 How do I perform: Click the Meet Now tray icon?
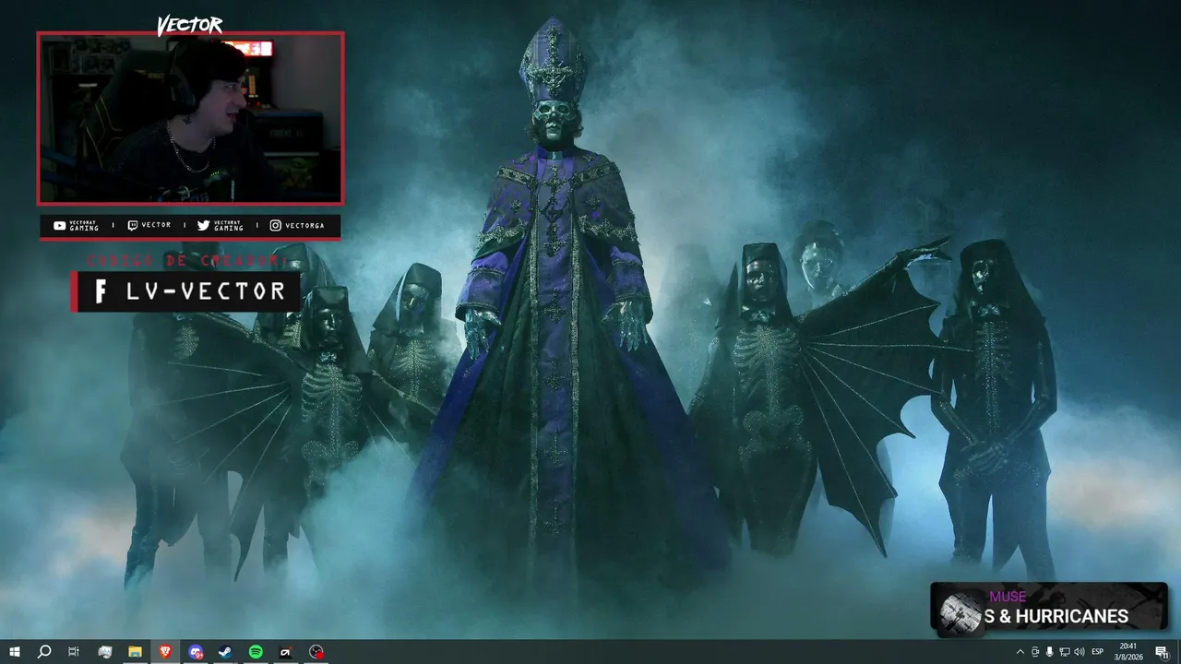click(1035, 652)
